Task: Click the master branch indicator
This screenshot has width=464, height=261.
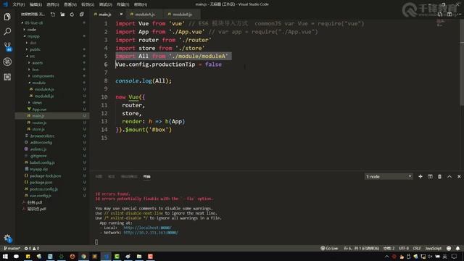Action: [x=12, y=248]
